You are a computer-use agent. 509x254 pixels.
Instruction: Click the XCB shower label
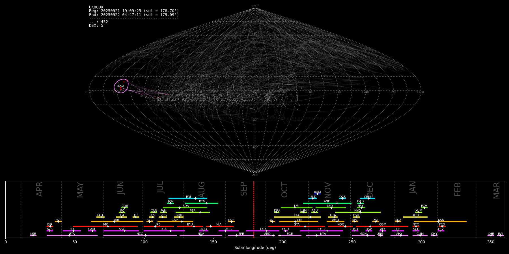[416, 215]
